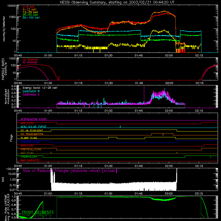Click the BAD_PACKETS flag label
Image resolution: width=221 pixels, height=221 pixels.
pyautogui.click(x=30, y=160)
